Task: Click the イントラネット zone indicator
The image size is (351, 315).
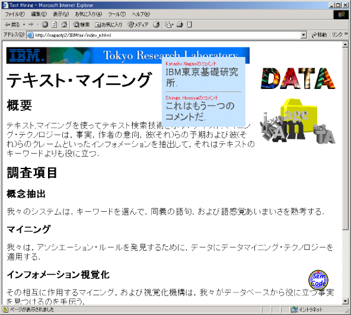Action: coord(307,310)
